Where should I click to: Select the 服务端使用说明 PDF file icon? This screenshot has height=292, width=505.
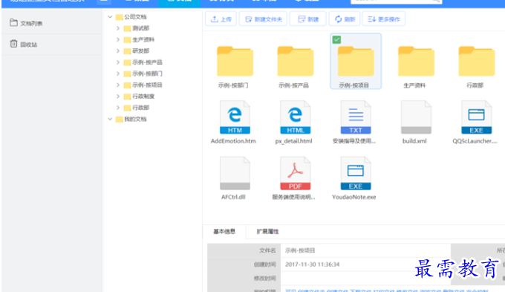tap(296, 173)
